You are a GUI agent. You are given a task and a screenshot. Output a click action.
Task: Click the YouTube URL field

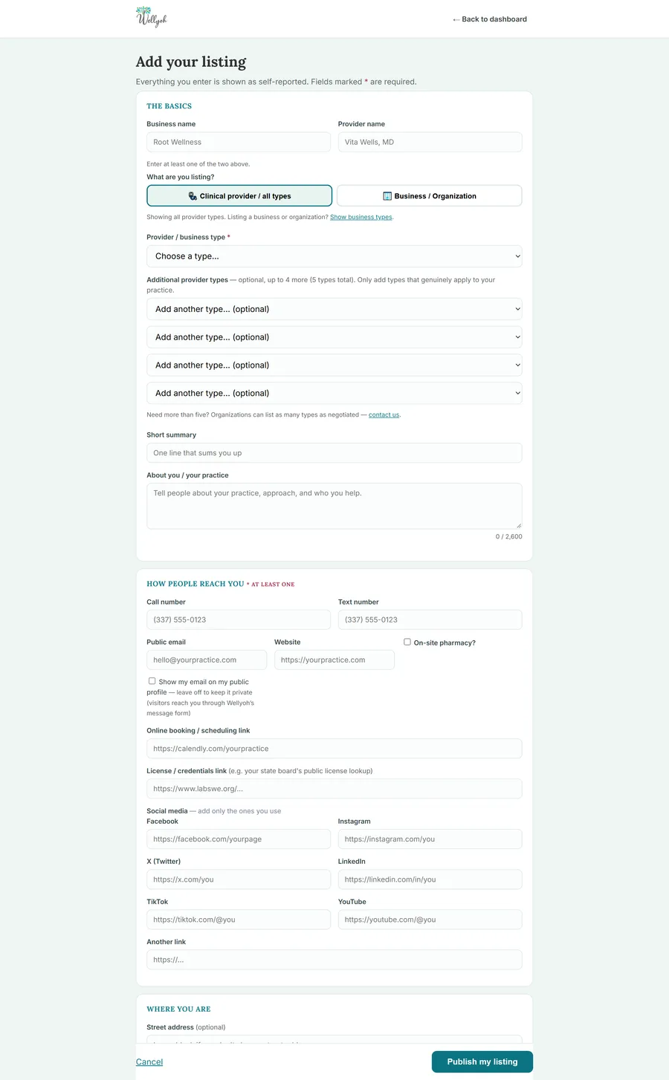430,920
